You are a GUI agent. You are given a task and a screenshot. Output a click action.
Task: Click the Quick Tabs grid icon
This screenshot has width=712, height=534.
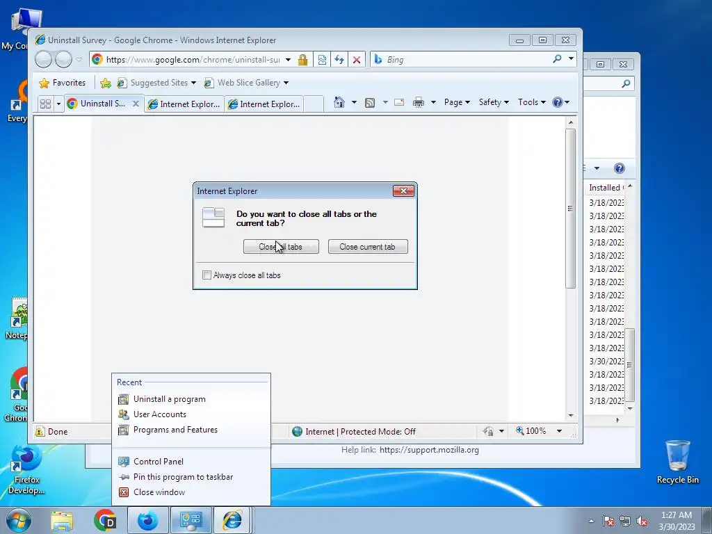[45, 104]
